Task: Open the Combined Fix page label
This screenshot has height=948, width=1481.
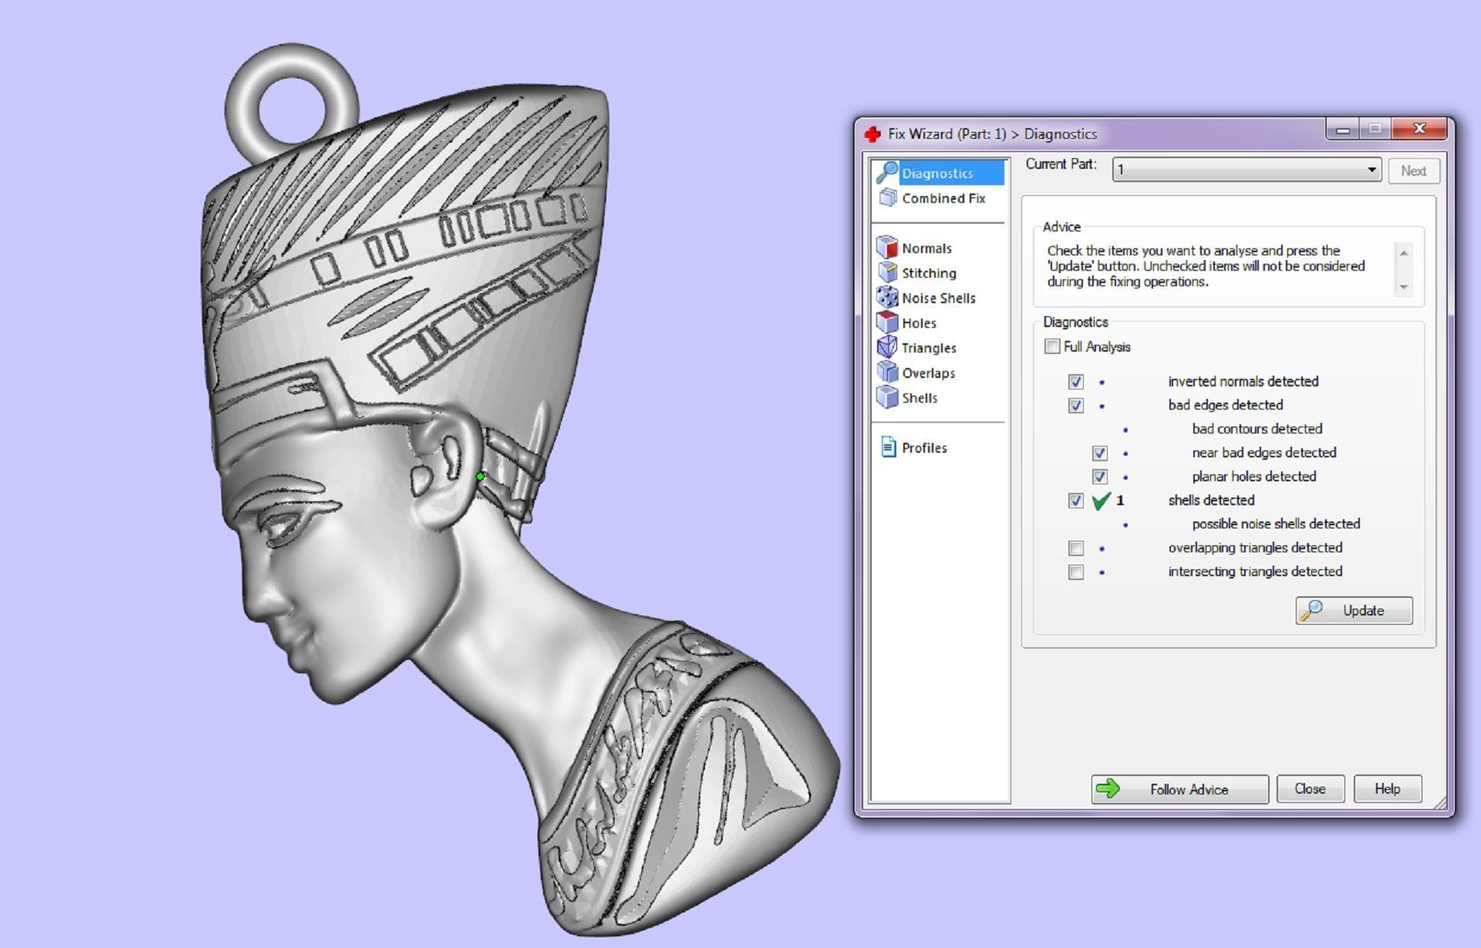Action: point(943,198)
